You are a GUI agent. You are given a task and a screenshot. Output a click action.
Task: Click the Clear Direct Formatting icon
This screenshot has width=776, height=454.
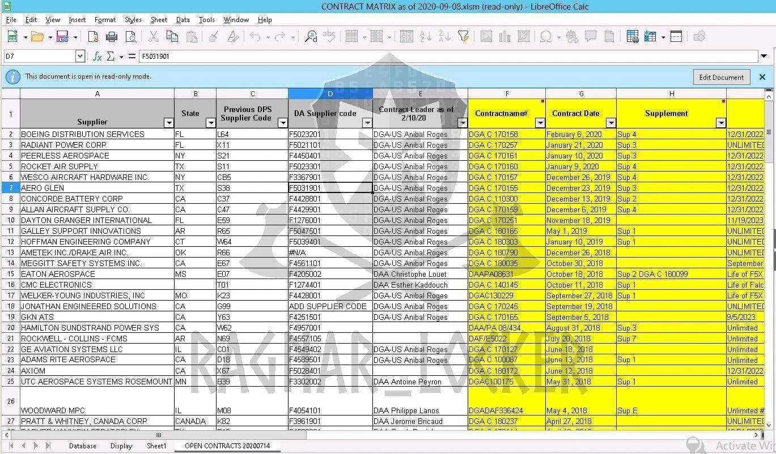click(232, 37)
